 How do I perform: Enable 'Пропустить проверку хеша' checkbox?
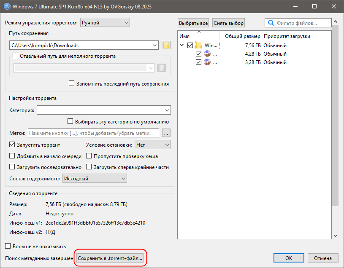[x=89, y=156]
